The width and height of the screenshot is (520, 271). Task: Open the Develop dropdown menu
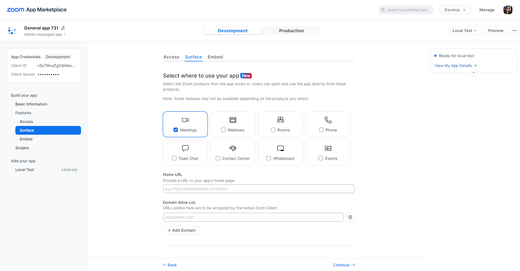[455, 10]
